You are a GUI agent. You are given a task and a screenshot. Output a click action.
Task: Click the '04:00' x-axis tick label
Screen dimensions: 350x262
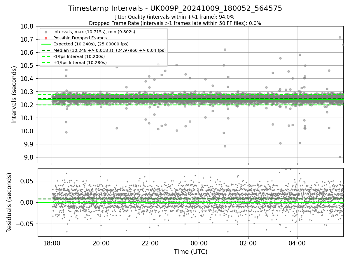pyautogui.click(x=297, y=243)
